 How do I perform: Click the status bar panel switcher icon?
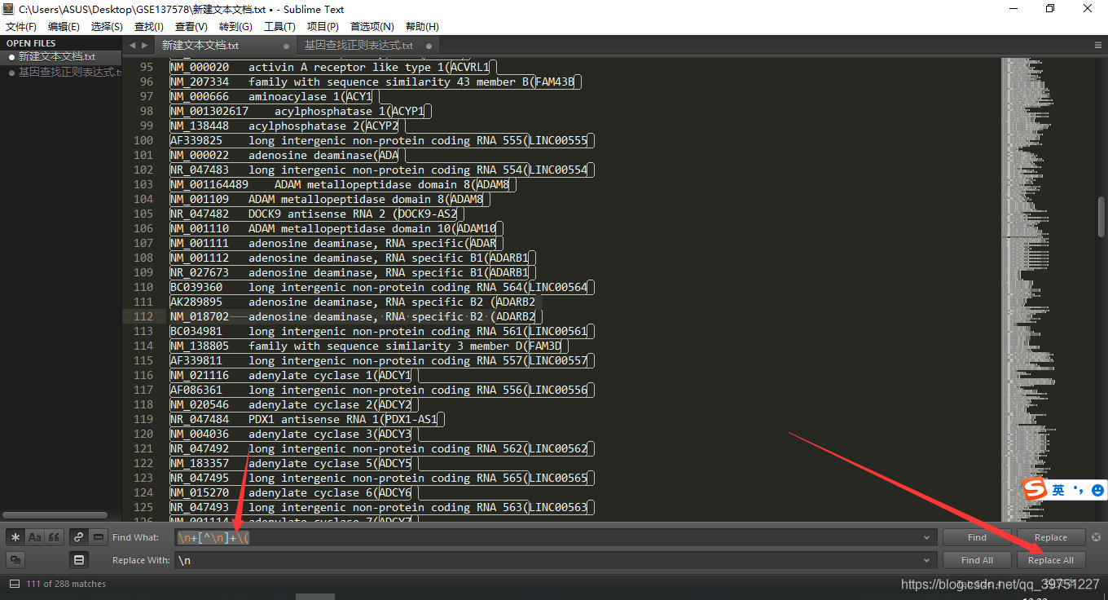pos(15,584)
